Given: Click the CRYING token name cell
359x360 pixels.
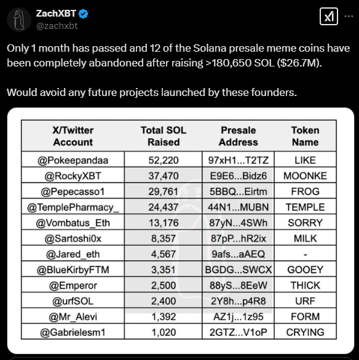Looking at the screenshot, I should coord(306,332).
